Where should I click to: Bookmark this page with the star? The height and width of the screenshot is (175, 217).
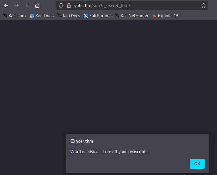click(x=203, y=5)
